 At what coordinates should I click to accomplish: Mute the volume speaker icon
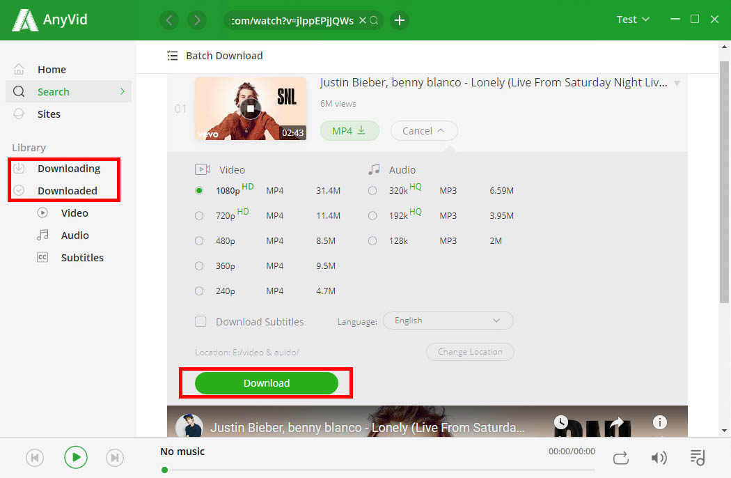659,458
